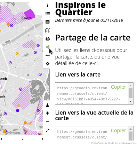Image resolution: width=137 pixels, height=144 pixels.
Task: Click the first link box scrollbar up arrow
Action: pos(131,85)
